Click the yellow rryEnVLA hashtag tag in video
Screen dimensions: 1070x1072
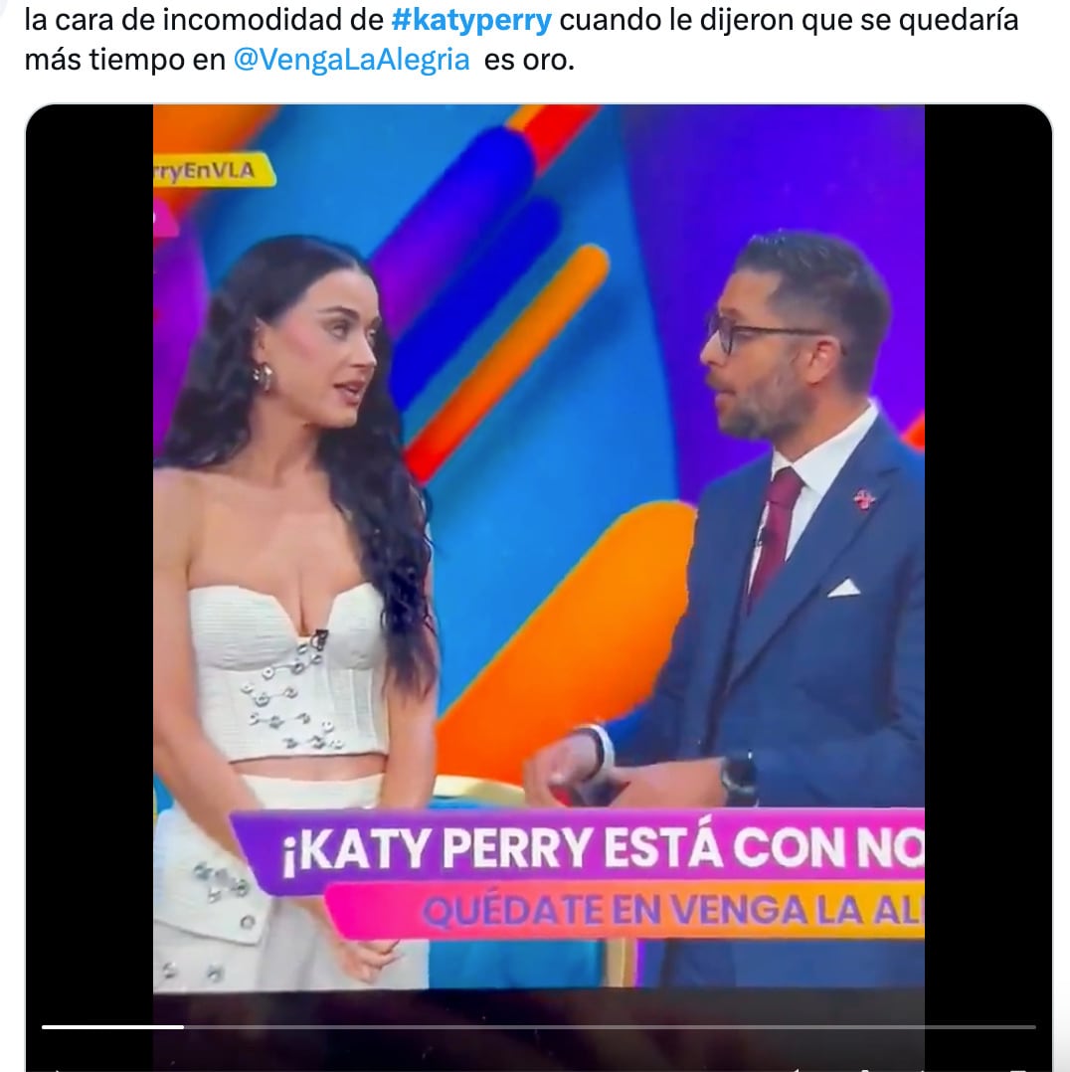tap(213, 170)
